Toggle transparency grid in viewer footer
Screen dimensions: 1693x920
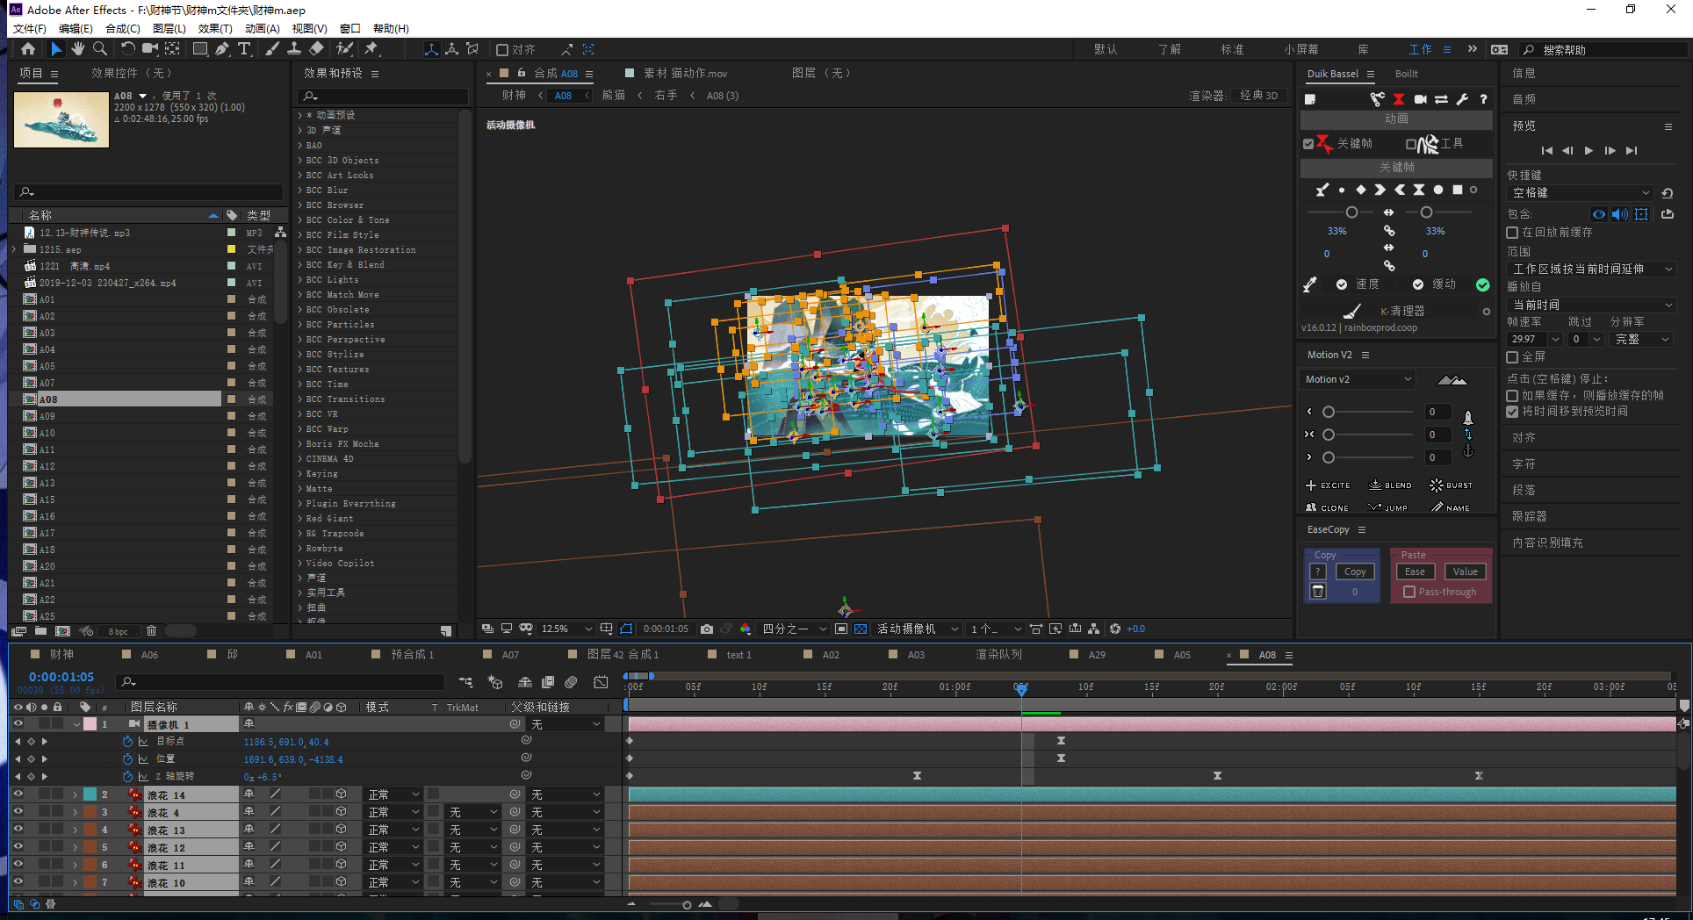[x=861, y=629]
